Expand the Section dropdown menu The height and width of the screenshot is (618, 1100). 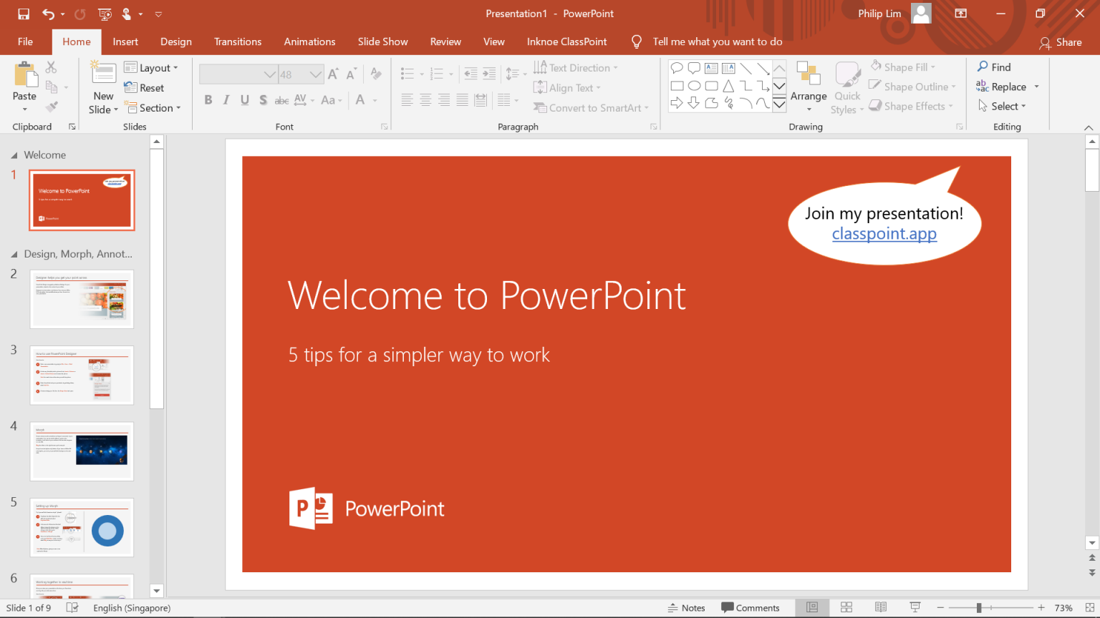tap(153, 108)
